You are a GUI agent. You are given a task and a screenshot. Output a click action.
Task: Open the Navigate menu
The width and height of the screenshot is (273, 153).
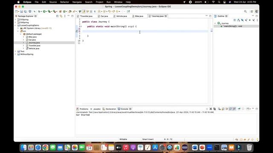(x=77, y=2)
